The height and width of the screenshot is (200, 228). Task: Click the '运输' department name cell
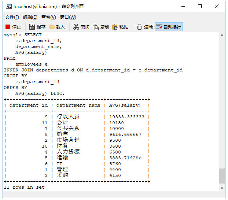(62, 158)
